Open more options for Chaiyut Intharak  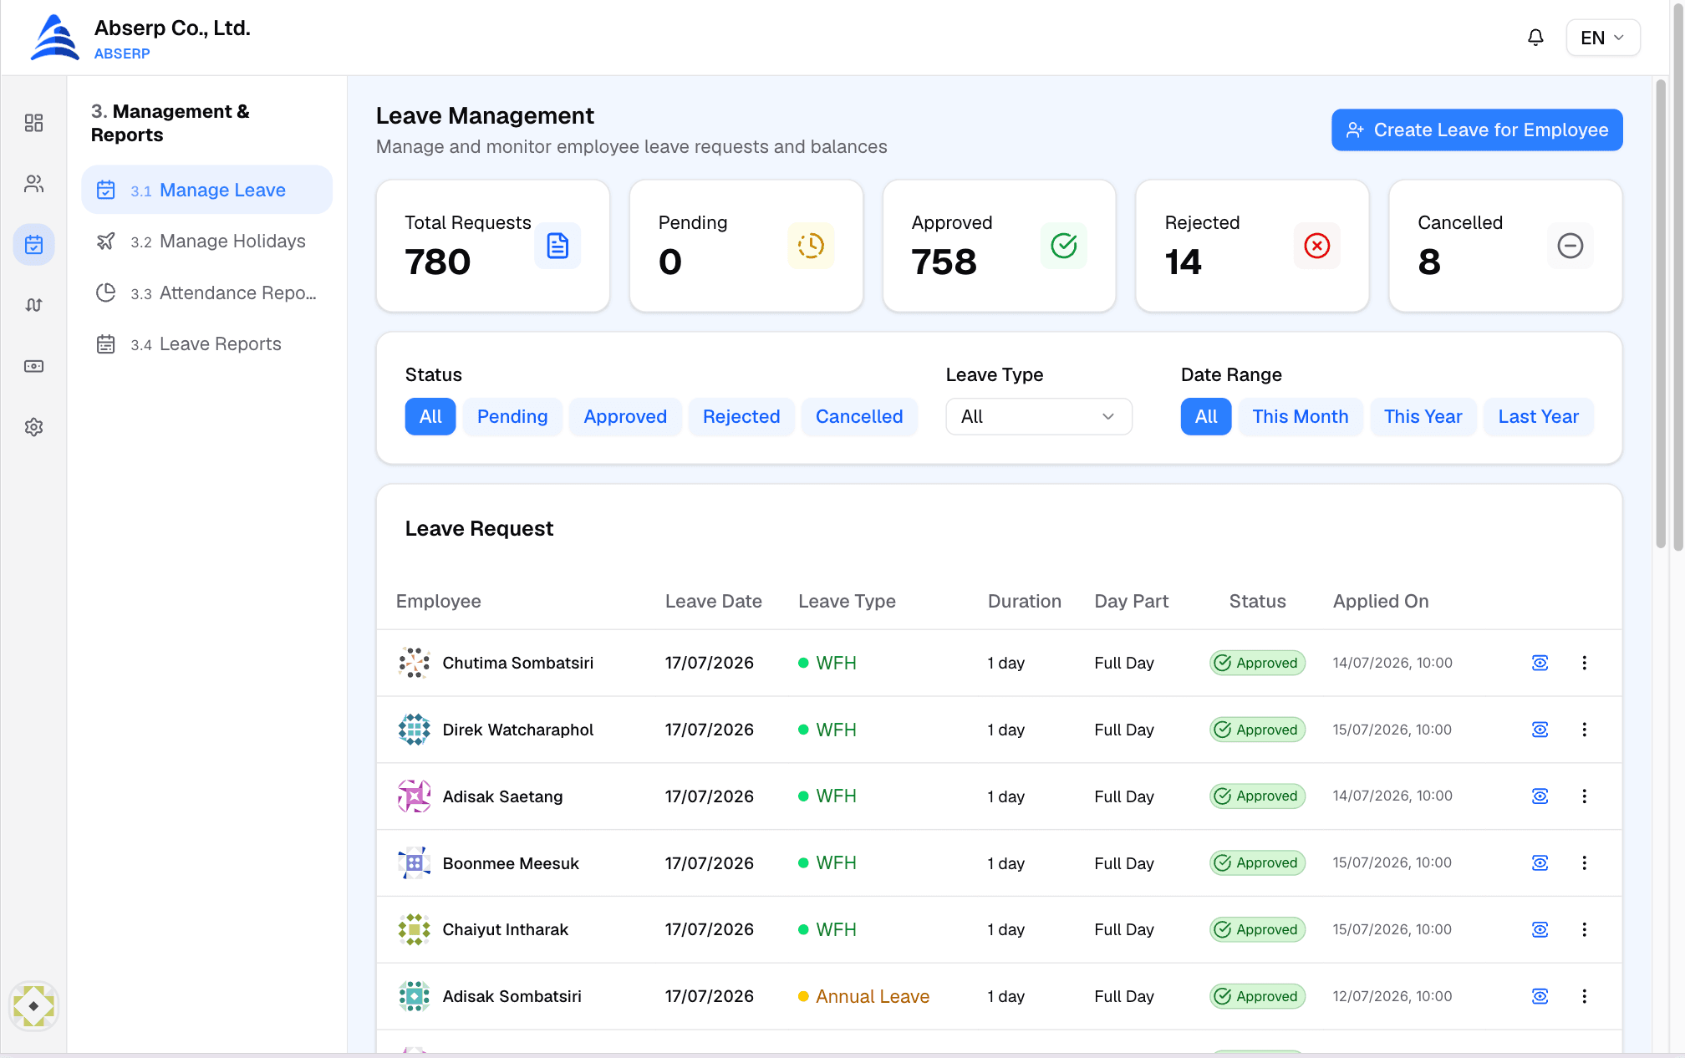(x=1584, y=929)
